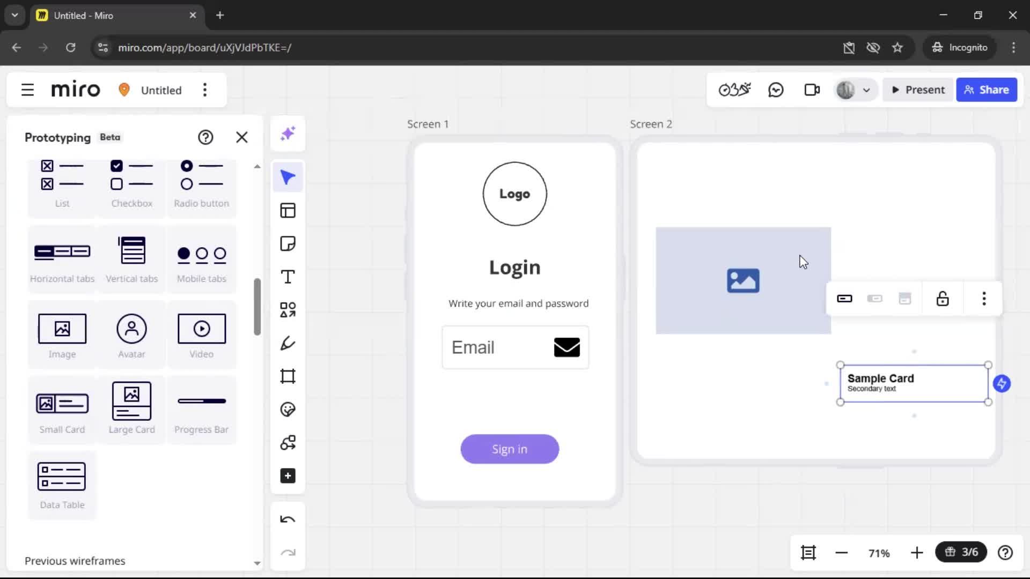Open the Templates tool

tap(288, 211)
